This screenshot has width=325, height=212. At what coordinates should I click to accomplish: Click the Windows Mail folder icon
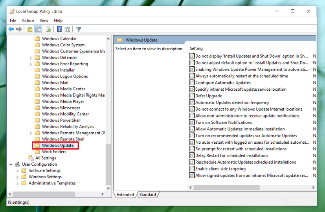pos(37,82)
